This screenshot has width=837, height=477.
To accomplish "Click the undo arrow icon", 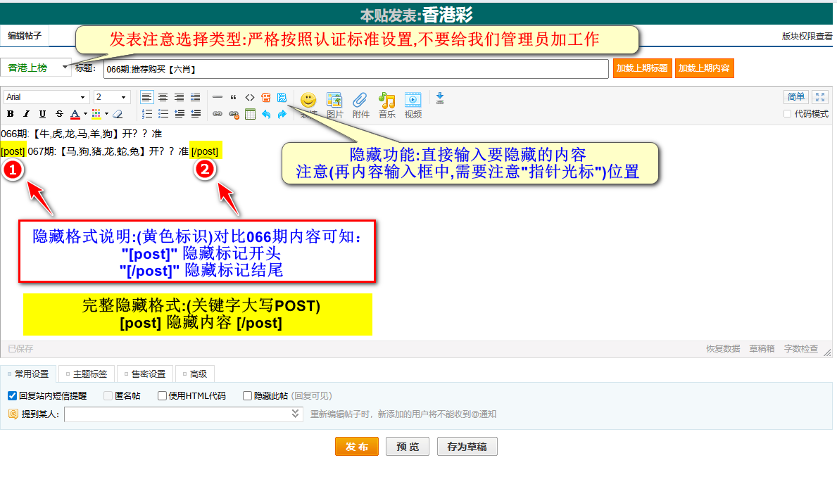I will click(x=266, y=114).
